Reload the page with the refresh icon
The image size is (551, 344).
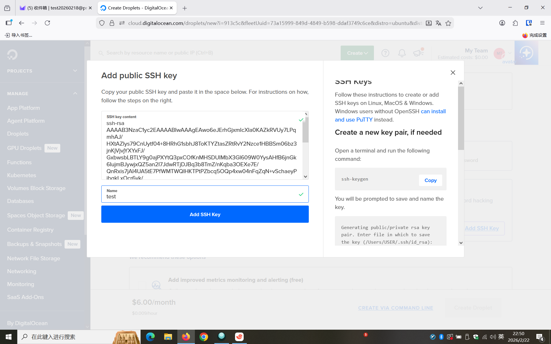[47, 23]
